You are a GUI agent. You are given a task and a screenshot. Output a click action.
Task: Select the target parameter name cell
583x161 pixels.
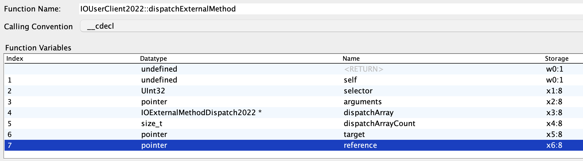[354, 134]
